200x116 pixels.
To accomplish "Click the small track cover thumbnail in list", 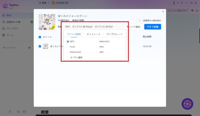I will pyautogui.click(x=45, y=46).
